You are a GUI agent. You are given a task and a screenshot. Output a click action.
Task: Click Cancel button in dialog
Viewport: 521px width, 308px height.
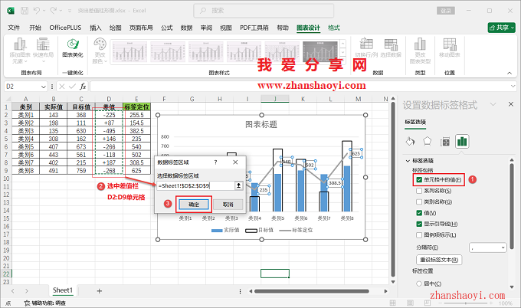coord(228,205)
